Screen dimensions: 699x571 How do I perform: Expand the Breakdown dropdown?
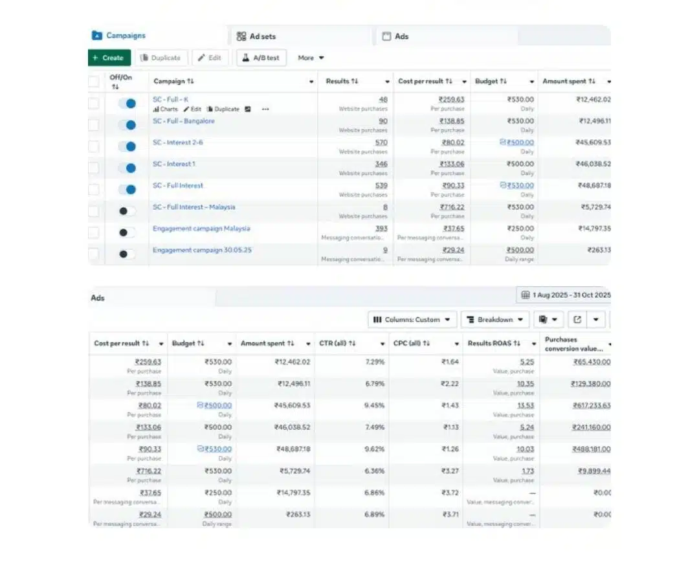pyautogui.click(x=495, y=319)
